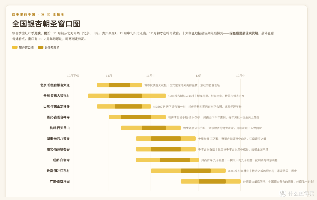Click the 11月 axis label

click(109, 76)
